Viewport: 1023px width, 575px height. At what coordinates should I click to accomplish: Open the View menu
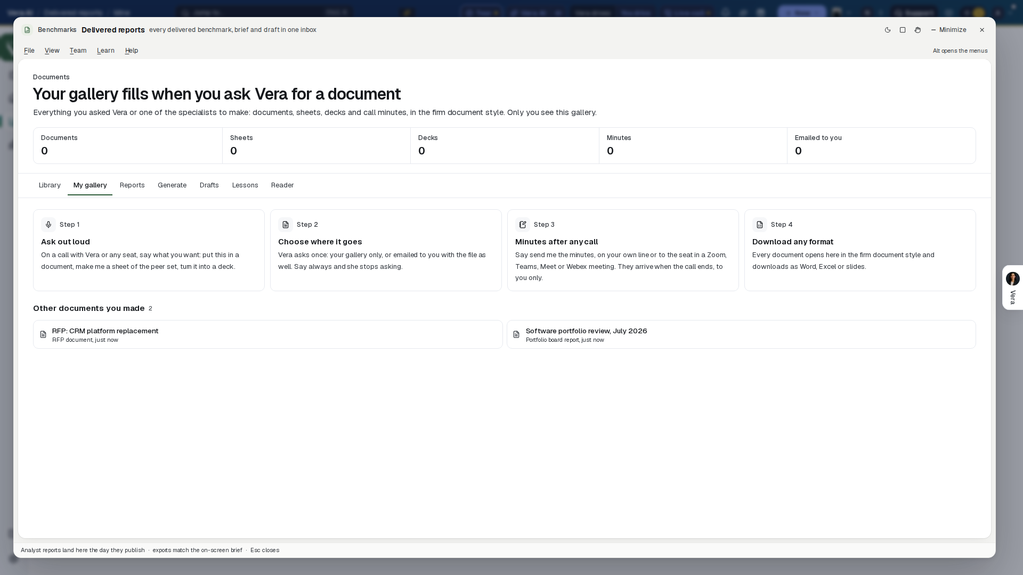point(52,51)
